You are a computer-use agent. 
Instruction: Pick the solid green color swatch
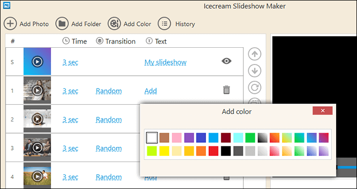point(250,138)
